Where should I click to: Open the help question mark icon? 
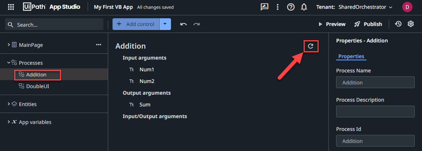(291, 7)
